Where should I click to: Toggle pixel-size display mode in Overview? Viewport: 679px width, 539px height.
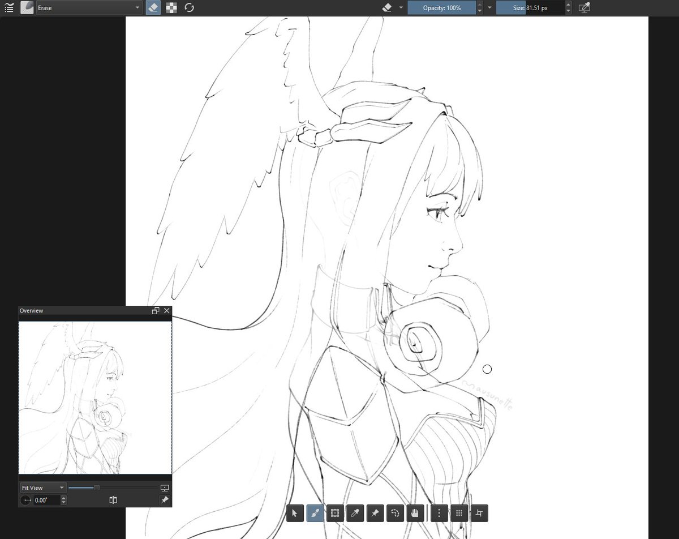click(x=165, y=488)
